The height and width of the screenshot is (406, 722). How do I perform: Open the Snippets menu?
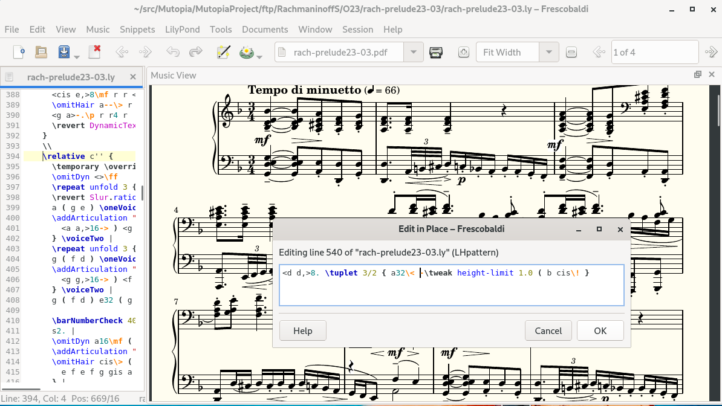pos(137,29)
